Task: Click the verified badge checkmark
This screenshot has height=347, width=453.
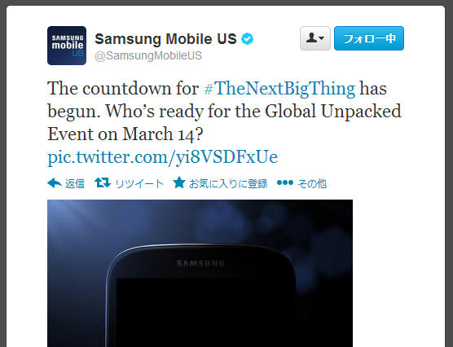Action: coord(248,39)
